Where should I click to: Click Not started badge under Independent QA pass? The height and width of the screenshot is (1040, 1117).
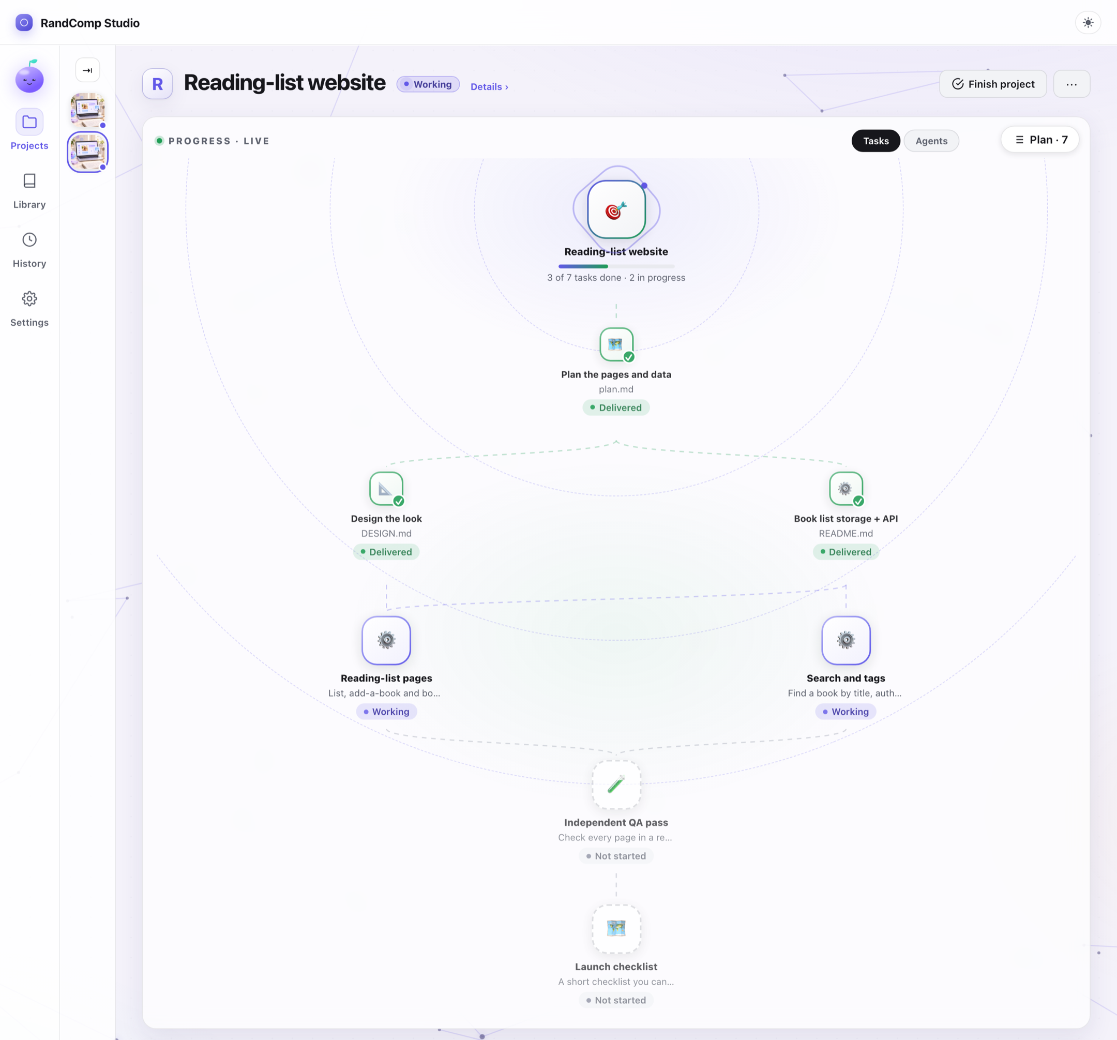(x=616, y=856)
